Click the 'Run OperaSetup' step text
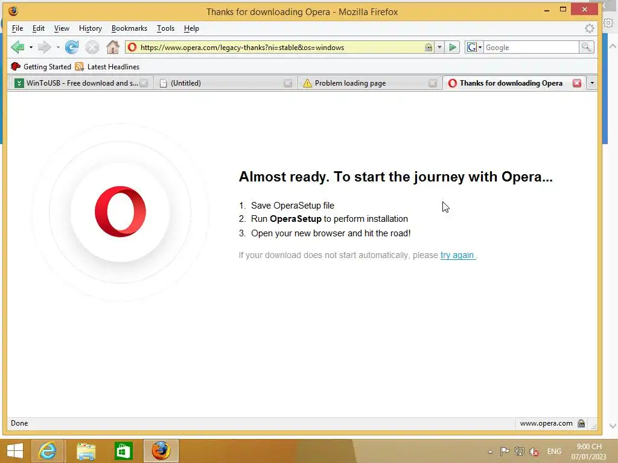Screen dimensions: 618x463 pyautogui.click(x=330, y=219)
